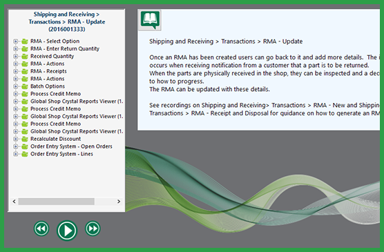Expand the RMA - Receipts node
Image resolution: width=384 pixels, height=252 pixels.
point(15,71)
